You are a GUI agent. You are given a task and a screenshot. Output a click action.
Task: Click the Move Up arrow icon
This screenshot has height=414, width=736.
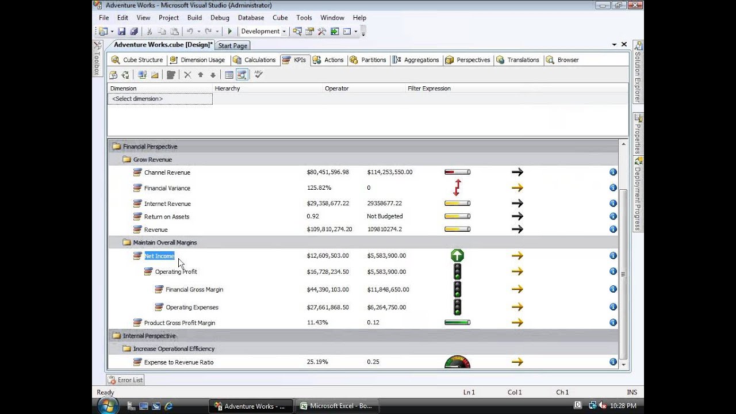[200, 75]
